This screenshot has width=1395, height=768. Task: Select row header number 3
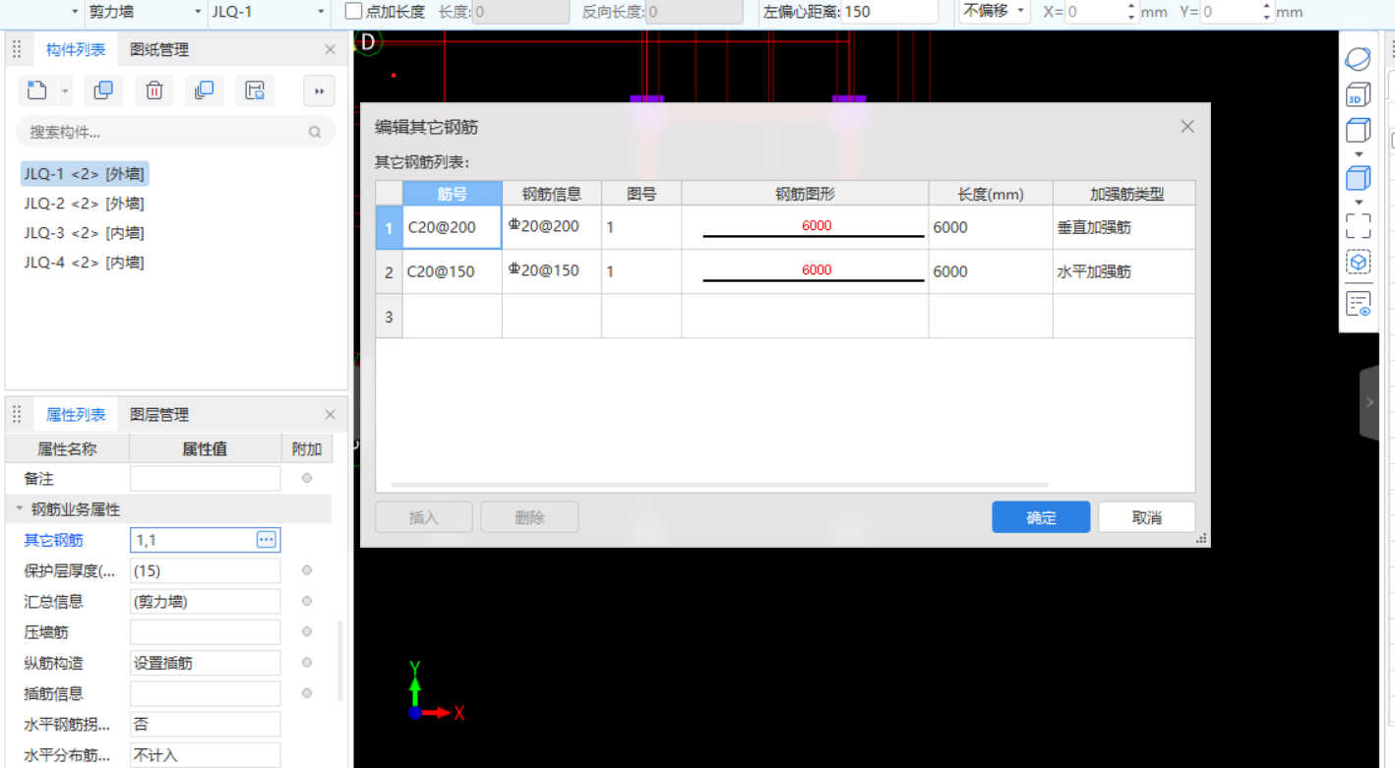pyautogui.click(x=389, y=317)
